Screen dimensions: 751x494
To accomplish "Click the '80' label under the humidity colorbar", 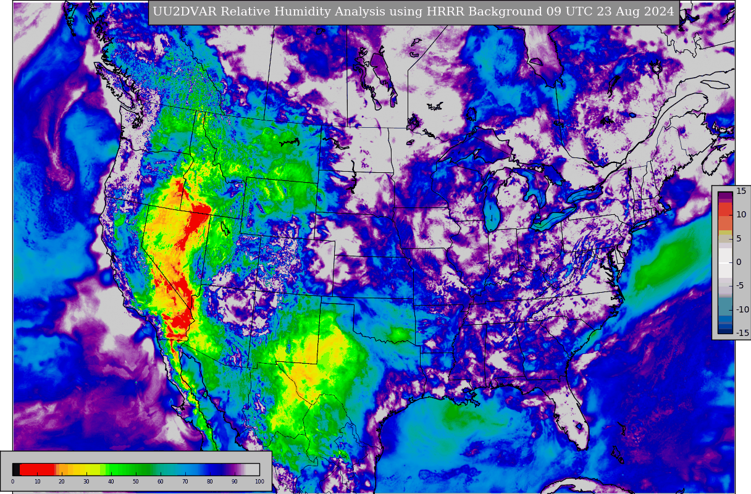I will (209, 481).
